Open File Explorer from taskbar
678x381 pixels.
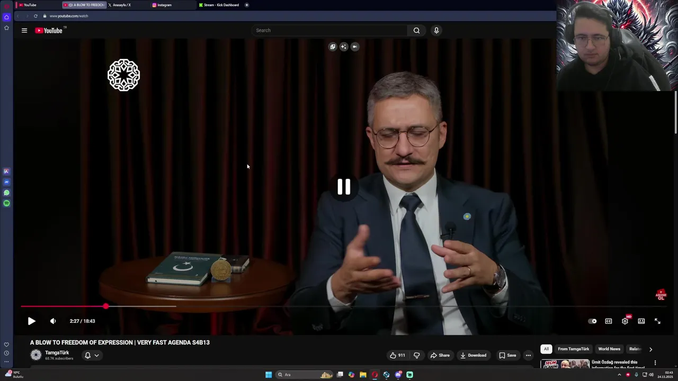(363, 375)
